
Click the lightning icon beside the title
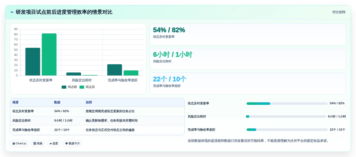(12, 12)
